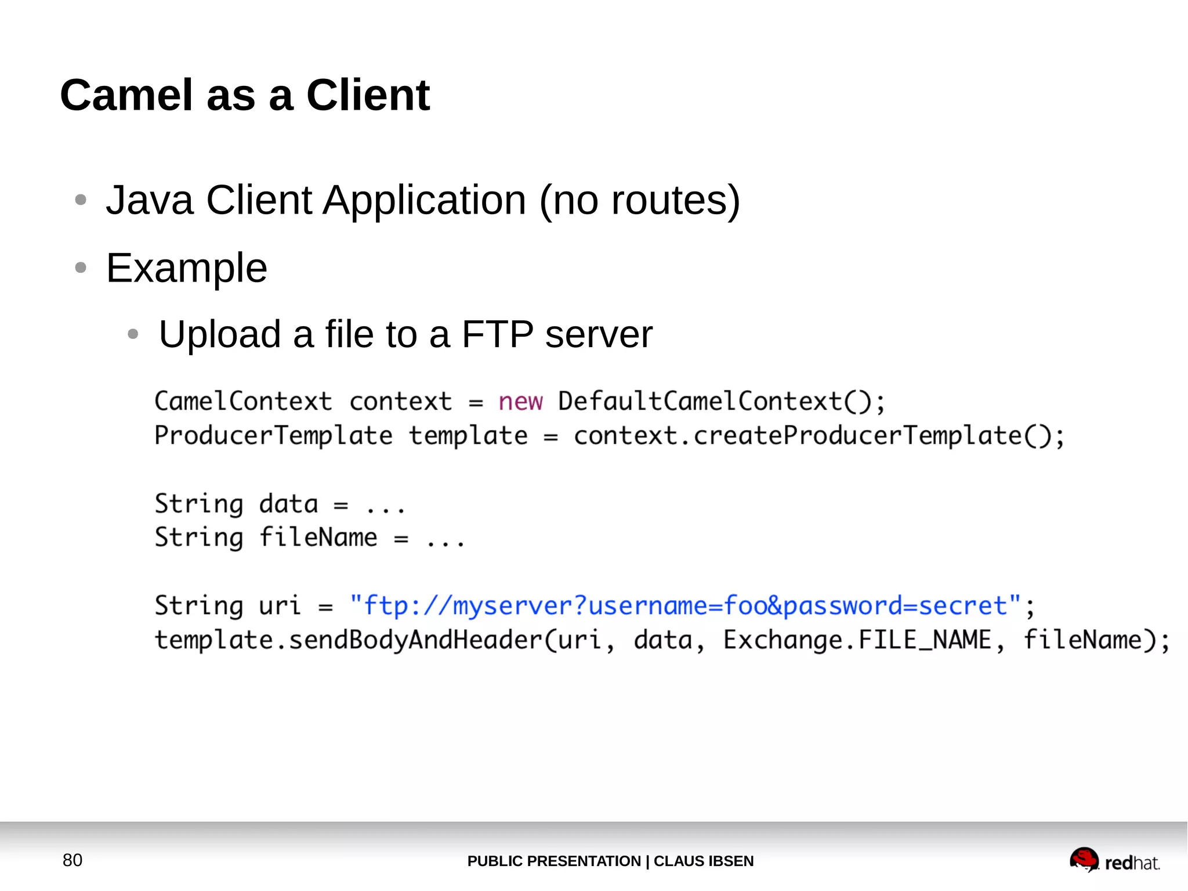Click the "Java Client Application (no routes)" text

click(x=423, y=200)
